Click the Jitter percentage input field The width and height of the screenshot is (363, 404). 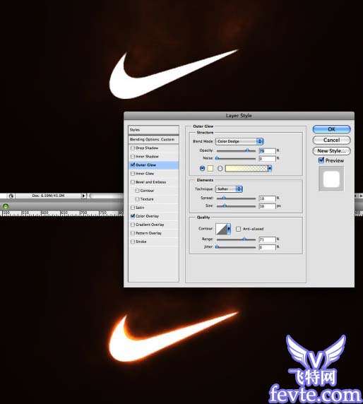(267, 247)
